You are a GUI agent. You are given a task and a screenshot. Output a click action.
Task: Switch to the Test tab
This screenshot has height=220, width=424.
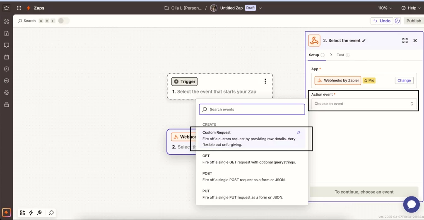pos(343,55)
